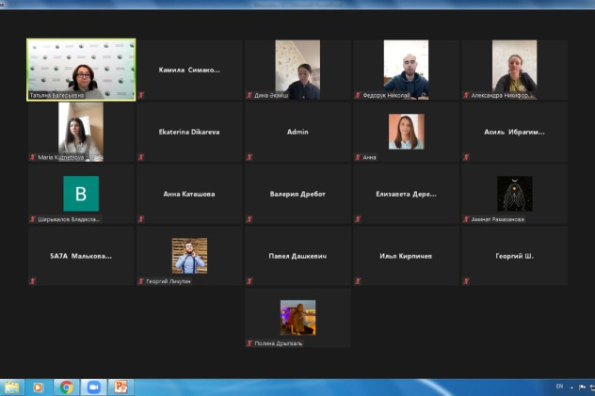Screen dimensions: 595x396
Task: Select Maria Kuznetsova's video tile
Action: 81,132
